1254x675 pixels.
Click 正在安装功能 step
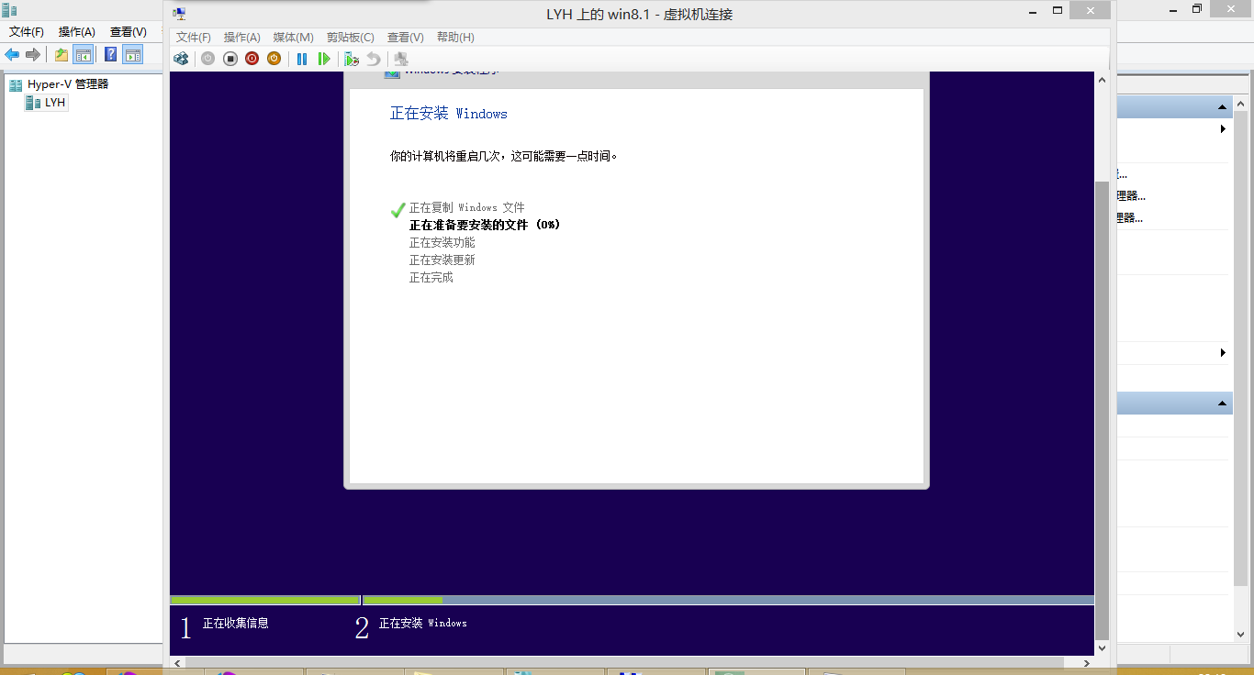point(442,243)
